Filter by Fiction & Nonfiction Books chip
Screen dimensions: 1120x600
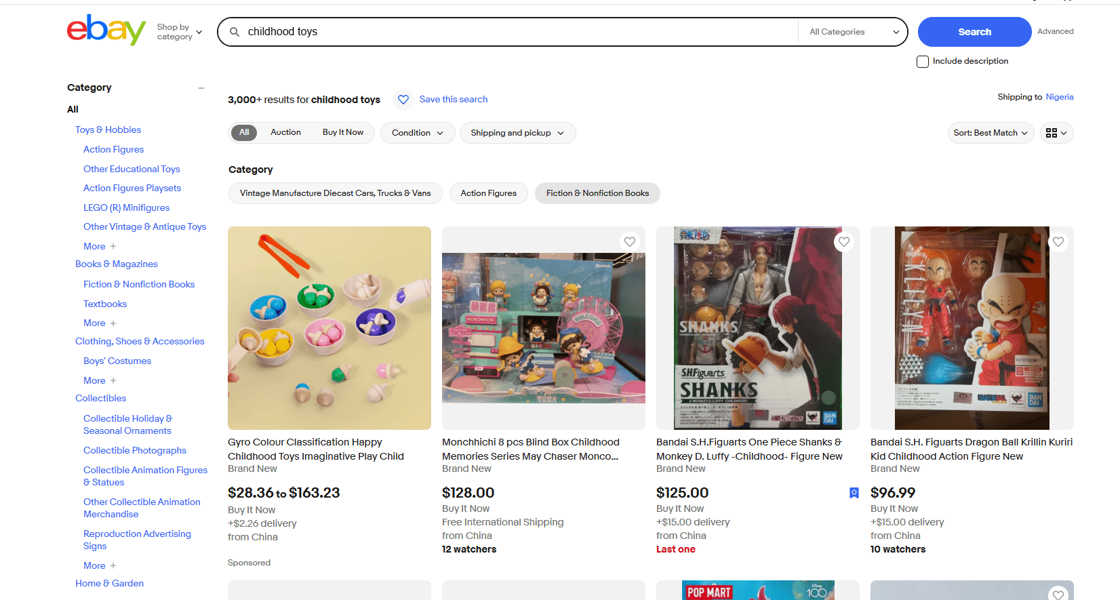(597, 193)
